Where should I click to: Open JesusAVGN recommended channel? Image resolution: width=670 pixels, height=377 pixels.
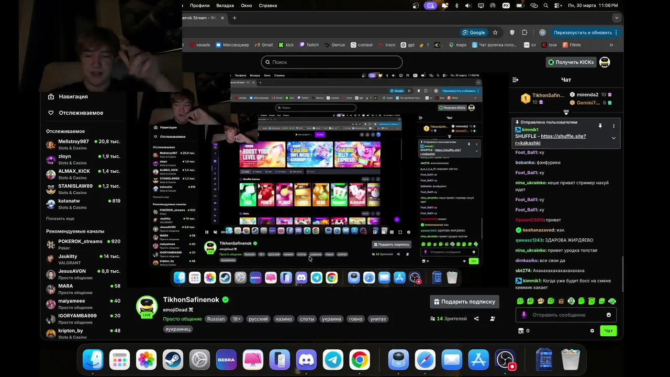[84, 274]
